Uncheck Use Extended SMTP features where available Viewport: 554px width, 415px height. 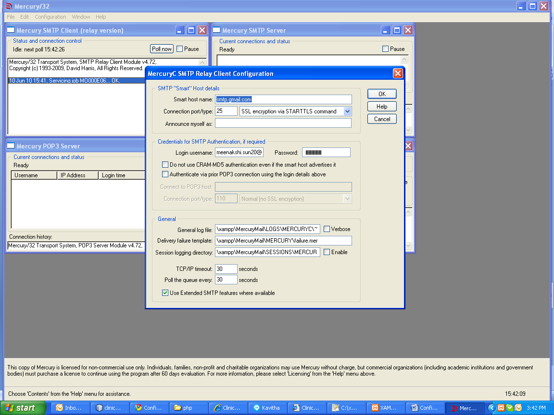click(165, 293)
